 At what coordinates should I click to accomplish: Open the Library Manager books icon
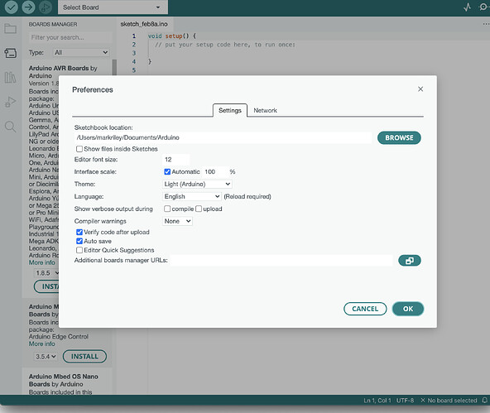pos(10,77)
